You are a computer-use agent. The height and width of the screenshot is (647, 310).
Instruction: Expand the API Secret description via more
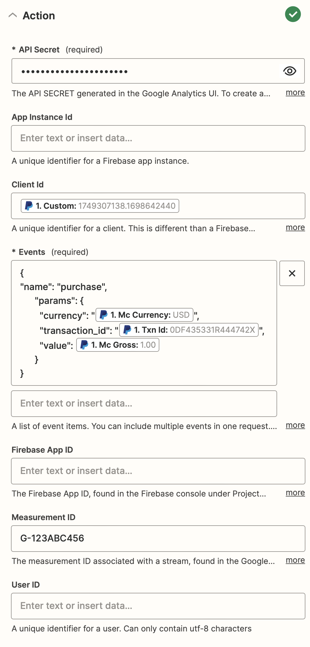(x=295, y=93)
